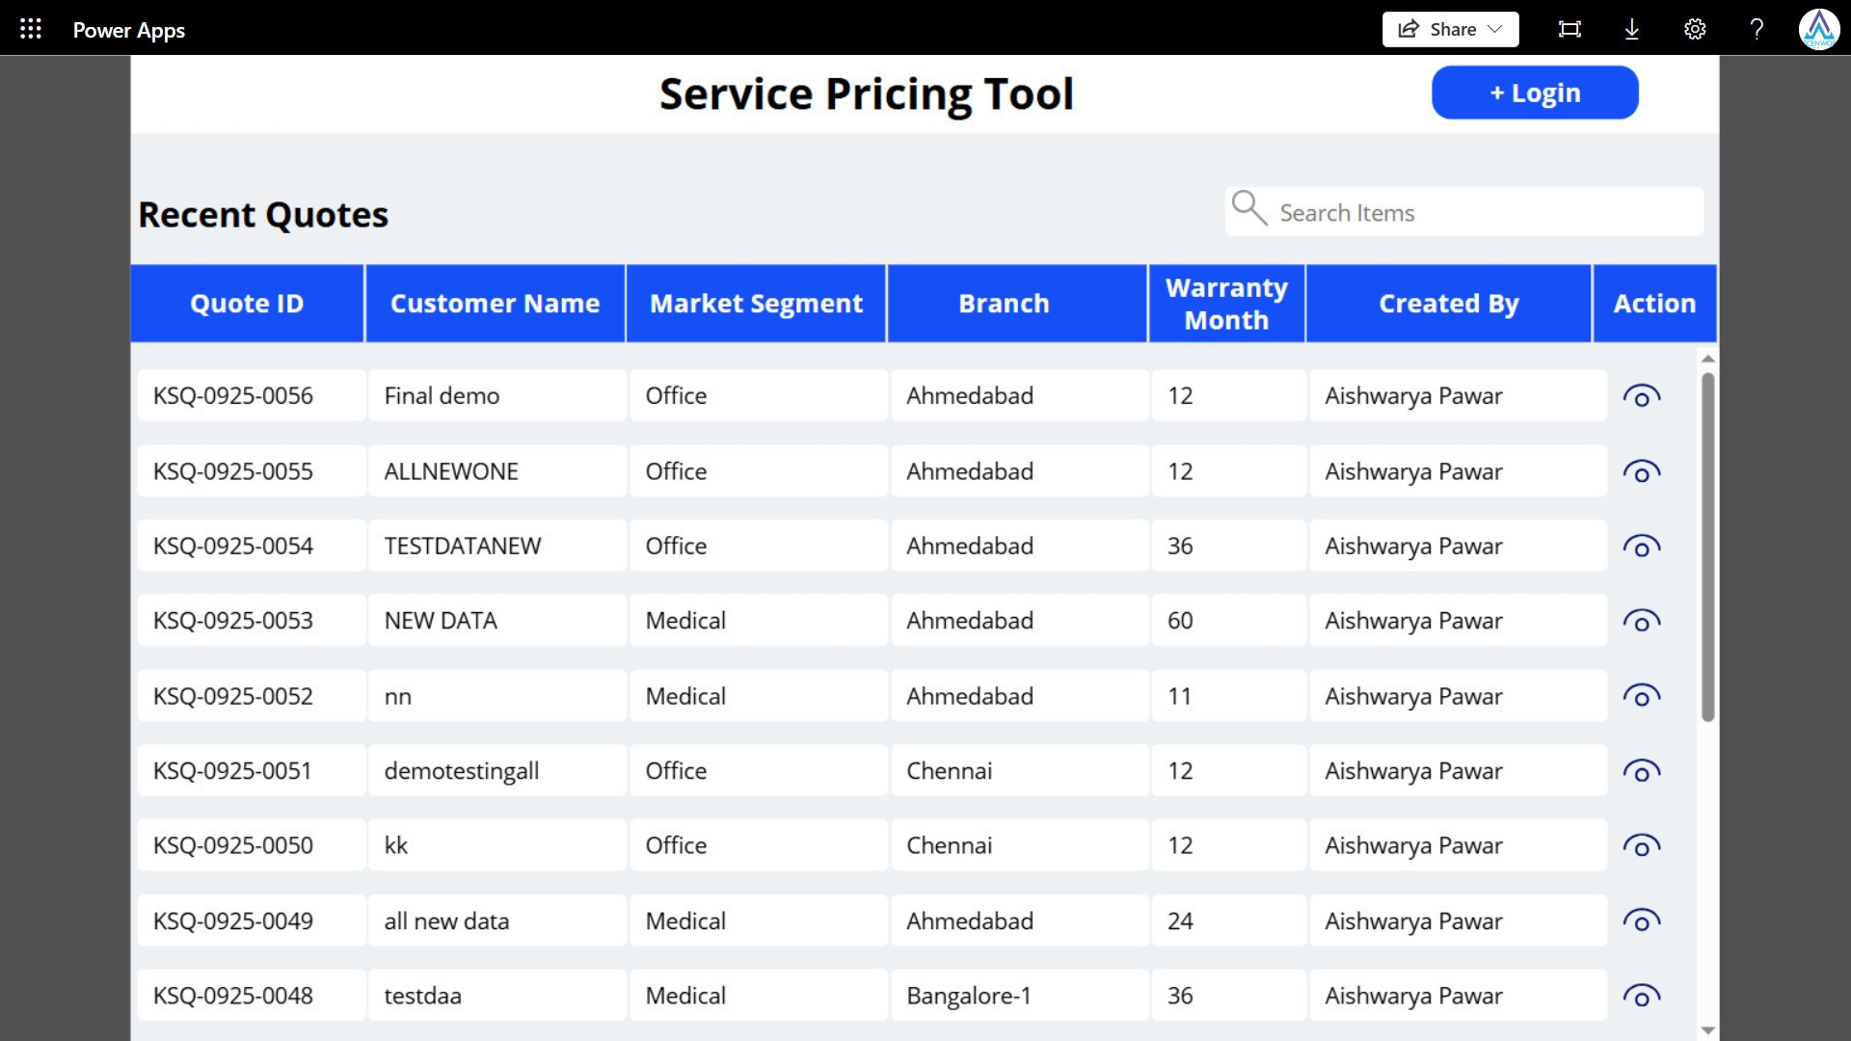Image resolution: width=1851 pixels, height=1041 pixels.
Task: View quote KSQ-0925-0050 via eye icon
Action: tap(1641, 845)
